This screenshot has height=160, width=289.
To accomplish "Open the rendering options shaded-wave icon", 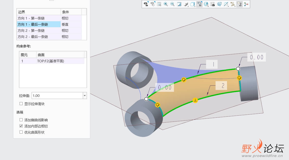I will pyautogui.click(x=186, y=4).
